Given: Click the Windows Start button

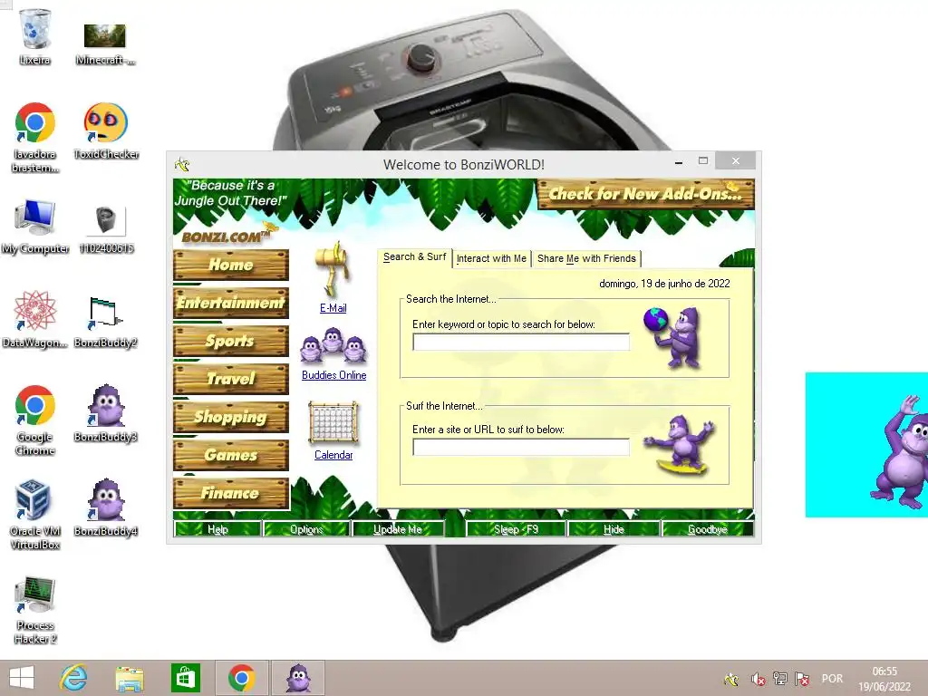Looking at the screenshot, I should click(22, 678).
